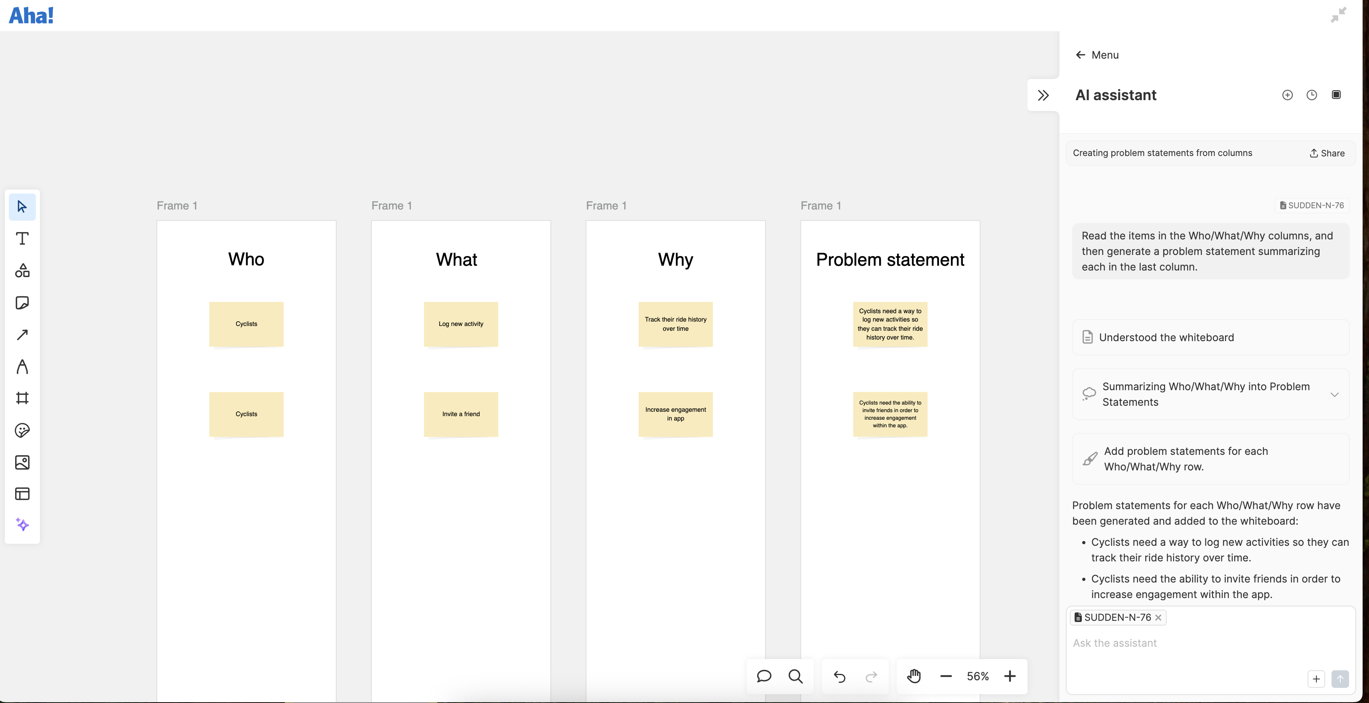Toggle the AI panel layout icon
This screenshot has width=1369, height=703.
(x=1336, y=95)
